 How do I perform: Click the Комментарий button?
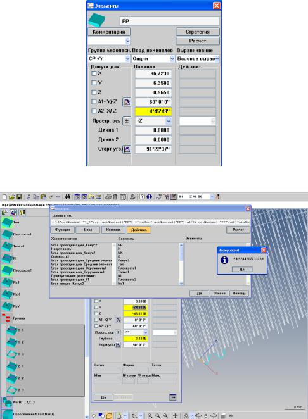(x=109, y=32)
